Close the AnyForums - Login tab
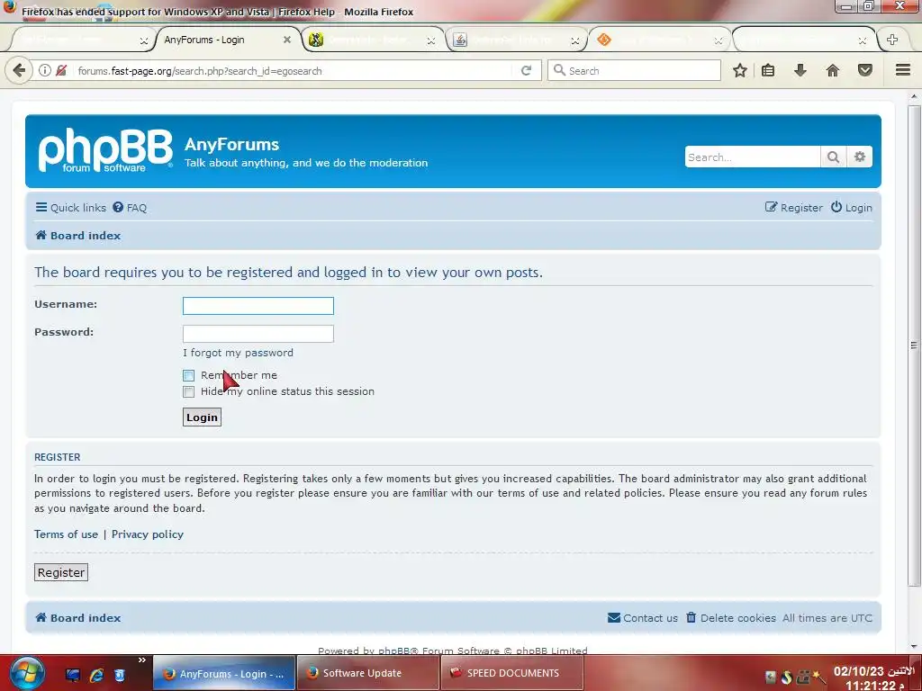 point(287,40)
